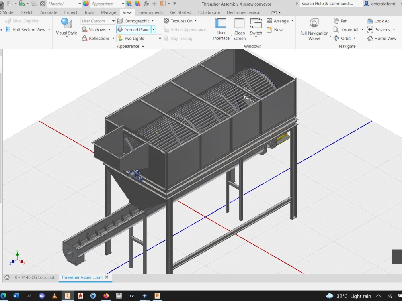Expand the Half Section View dropdown arrow
Screen dimensions: 402x301
coord(49,30)
